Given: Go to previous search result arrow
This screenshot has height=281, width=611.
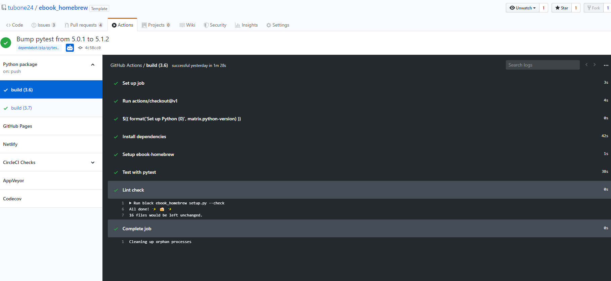Looking at the screenshot, I should 586,65.
